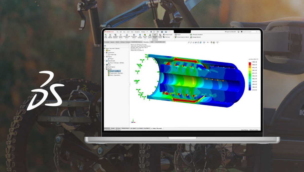Switch to the Markup tab
Viewport: 304px width, 172px height.
[123, 42]
